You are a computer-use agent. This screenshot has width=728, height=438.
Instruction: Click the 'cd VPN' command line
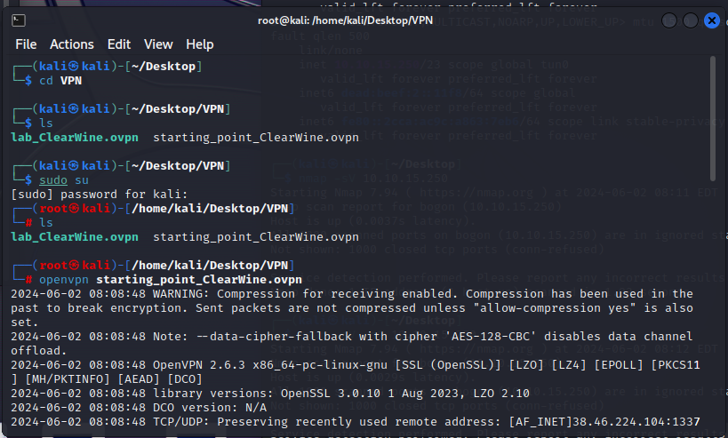pos(60,81)
